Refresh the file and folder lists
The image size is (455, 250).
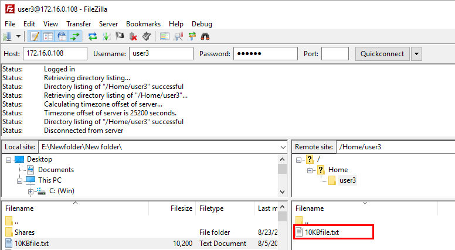93,36
